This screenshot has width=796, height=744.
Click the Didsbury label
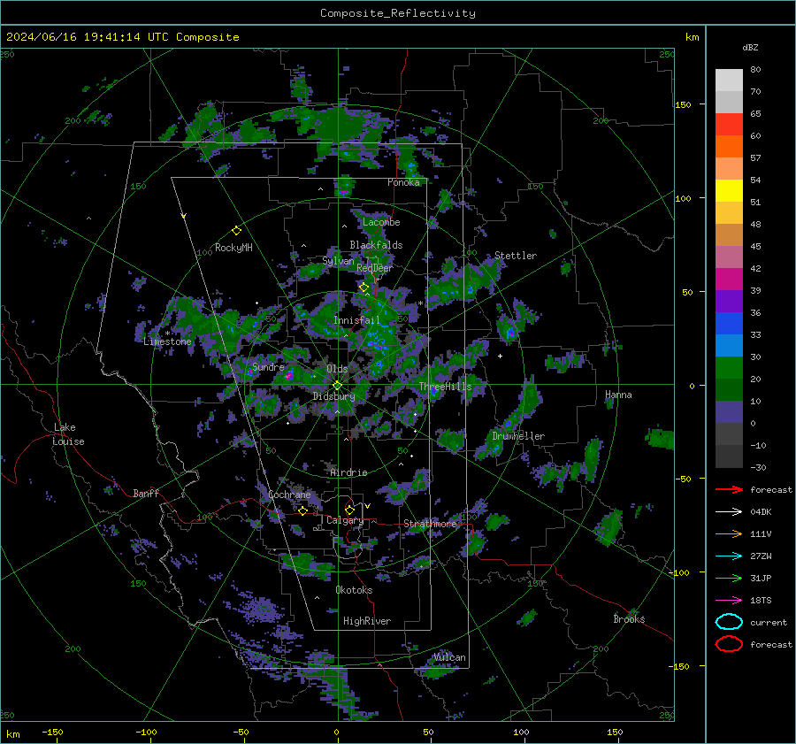(x=333, y=396)
